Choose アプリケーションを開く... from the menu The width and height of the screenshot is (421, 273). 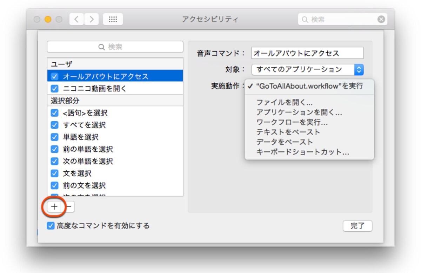[309, 112]
